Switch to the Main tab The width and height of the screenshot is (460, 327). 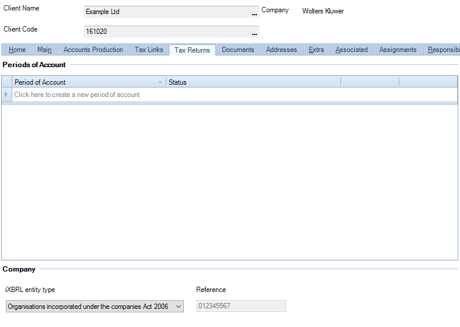pyautogui.click(x=44, y=50)
